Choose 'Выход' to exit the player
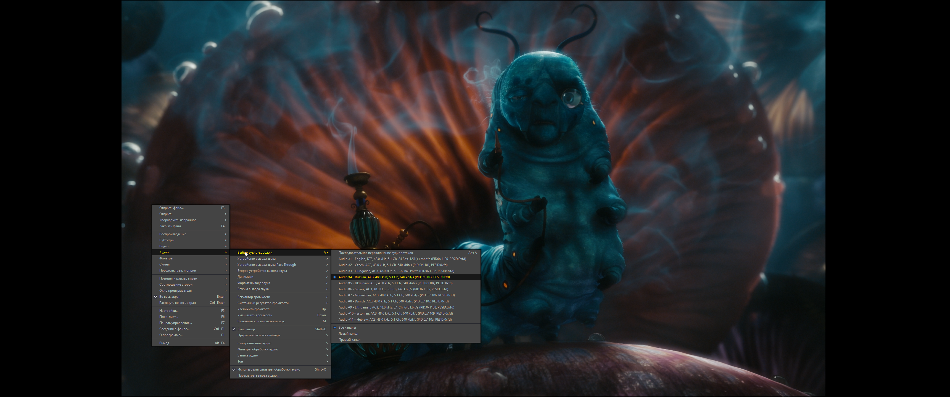This screenshot has height=397, width=950. pos(191,343)
